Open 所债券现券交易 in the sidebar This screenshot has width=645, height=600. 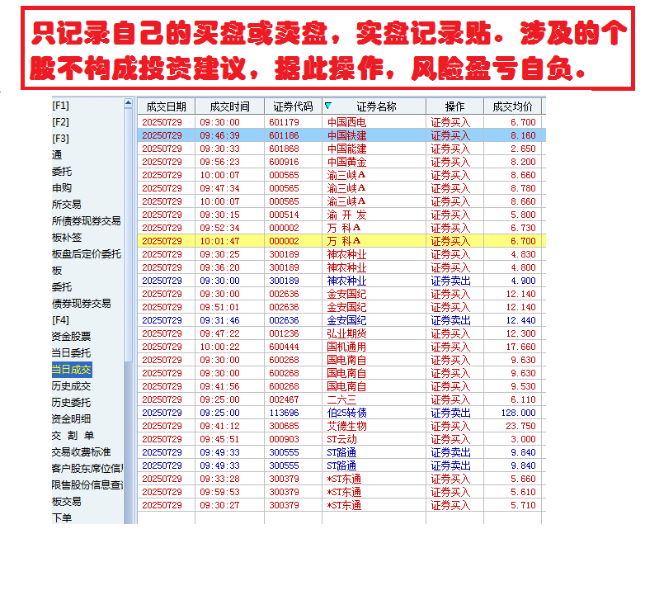[87, 221]
